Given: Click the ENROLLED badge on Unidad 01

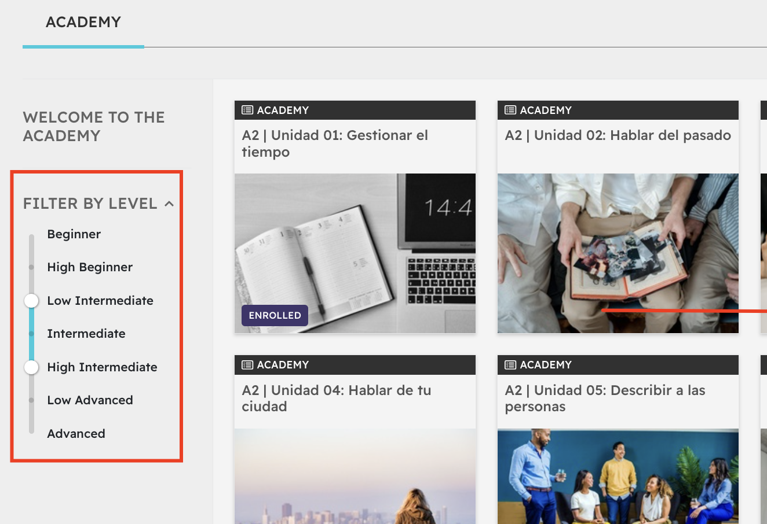Looking at the screenshot, I should [x=275, y=315].
